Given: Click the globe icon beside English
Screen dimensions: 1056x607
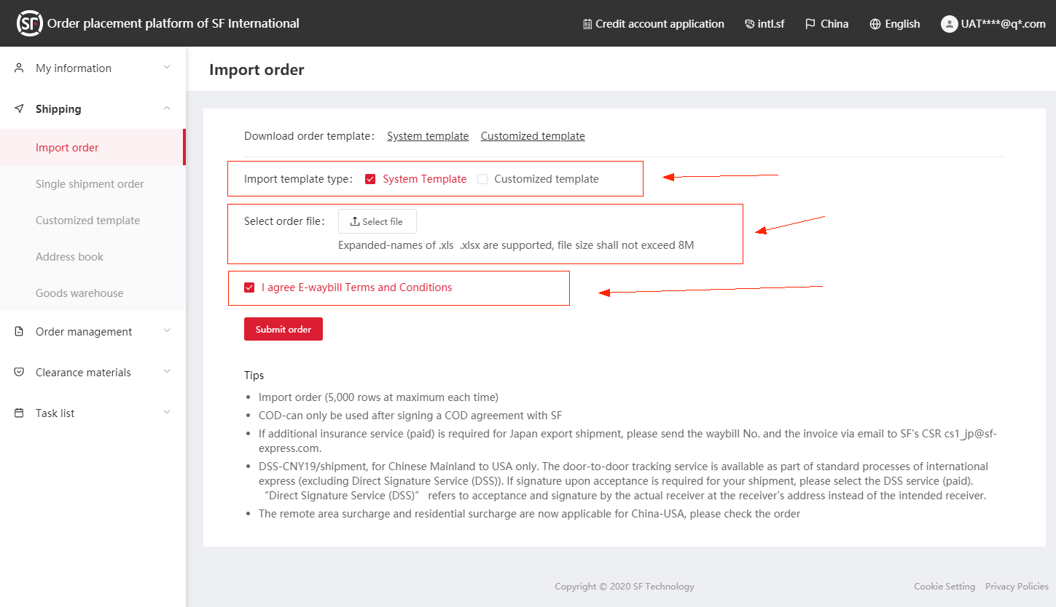Looking at the screenshot, I should [875, 24].
